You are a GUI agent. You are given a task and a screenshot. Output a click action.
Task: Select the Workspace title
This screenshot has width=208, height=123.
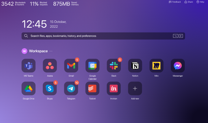pyautogui.click(x=38, y=51)
